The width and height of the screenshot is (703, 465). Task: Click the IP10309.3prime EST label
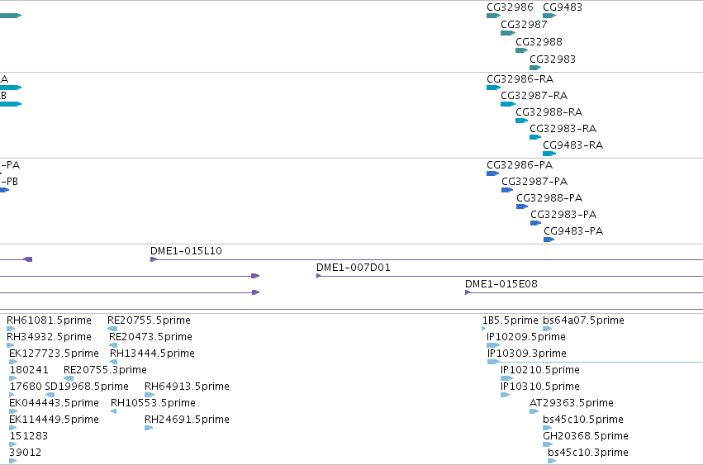coord(526,353)
